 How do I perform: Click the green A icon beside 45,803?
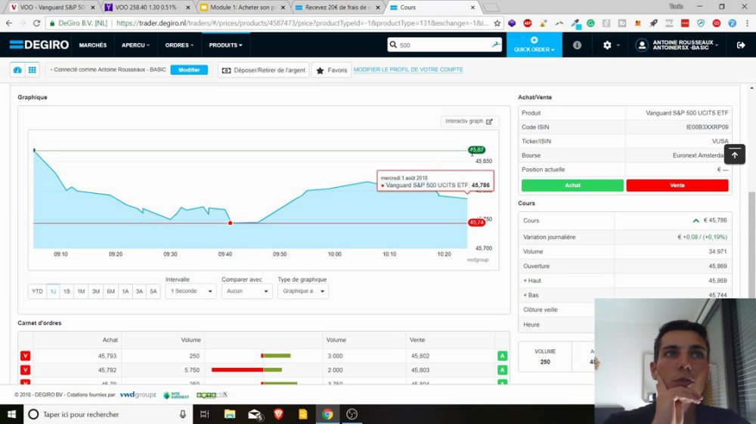(502, 370)
